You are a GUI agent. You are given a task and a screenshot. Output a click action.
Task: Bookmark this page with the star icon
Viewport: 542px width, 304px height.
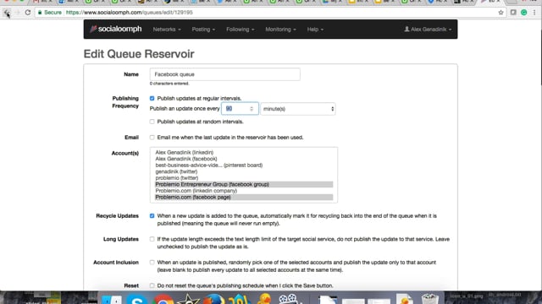(501, 13)
